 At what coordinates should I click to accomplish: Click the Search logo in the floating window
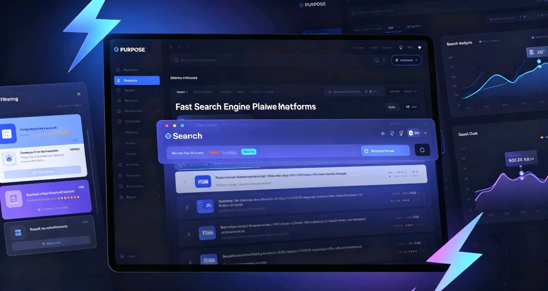183,136
